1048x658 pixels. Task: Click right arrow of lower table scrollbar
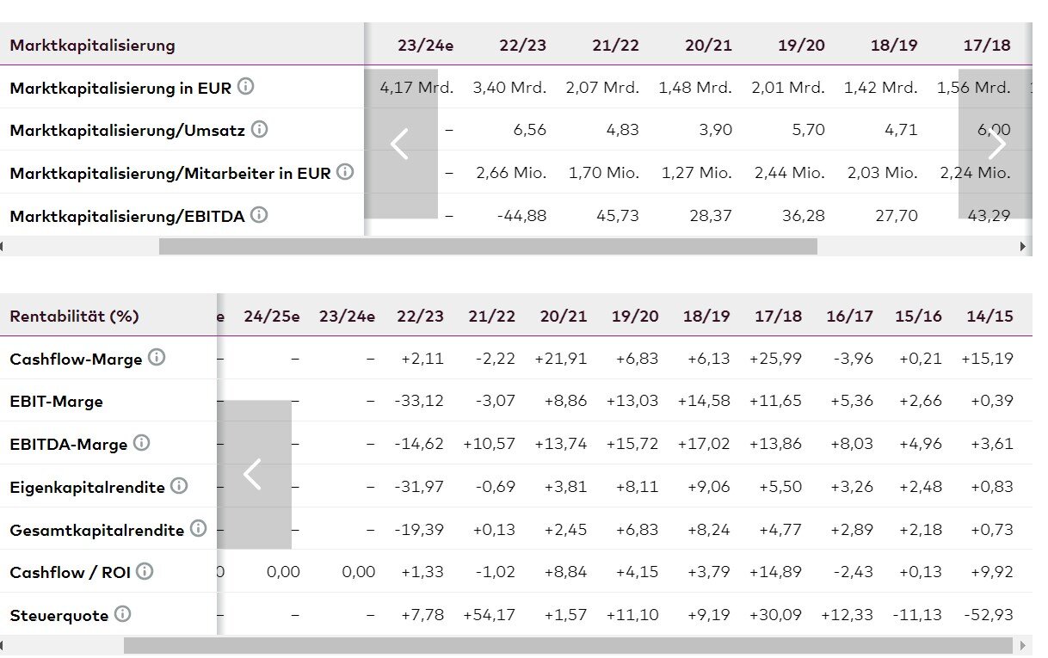pos(1023,645)
